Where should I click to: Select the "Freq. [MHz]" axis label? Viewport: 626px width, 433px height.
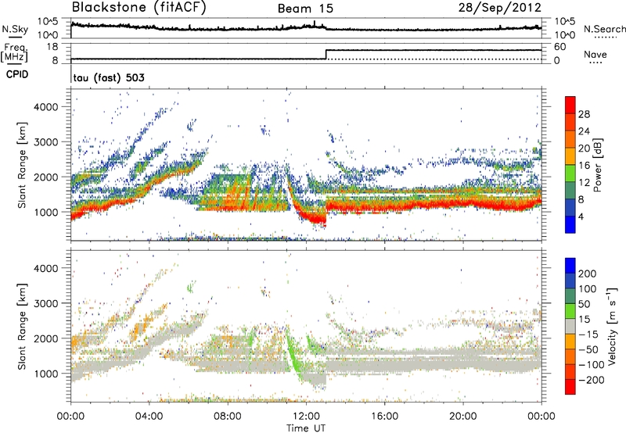tap(14, 53)
